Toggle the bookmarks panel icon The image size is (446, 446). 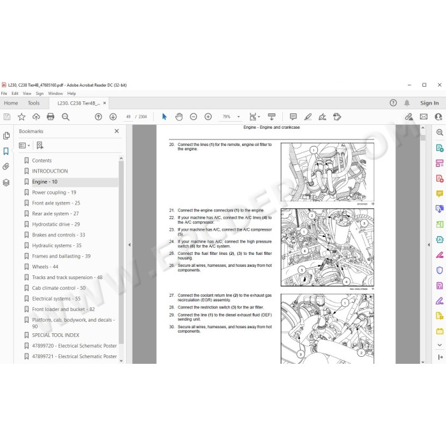(6, 151)
